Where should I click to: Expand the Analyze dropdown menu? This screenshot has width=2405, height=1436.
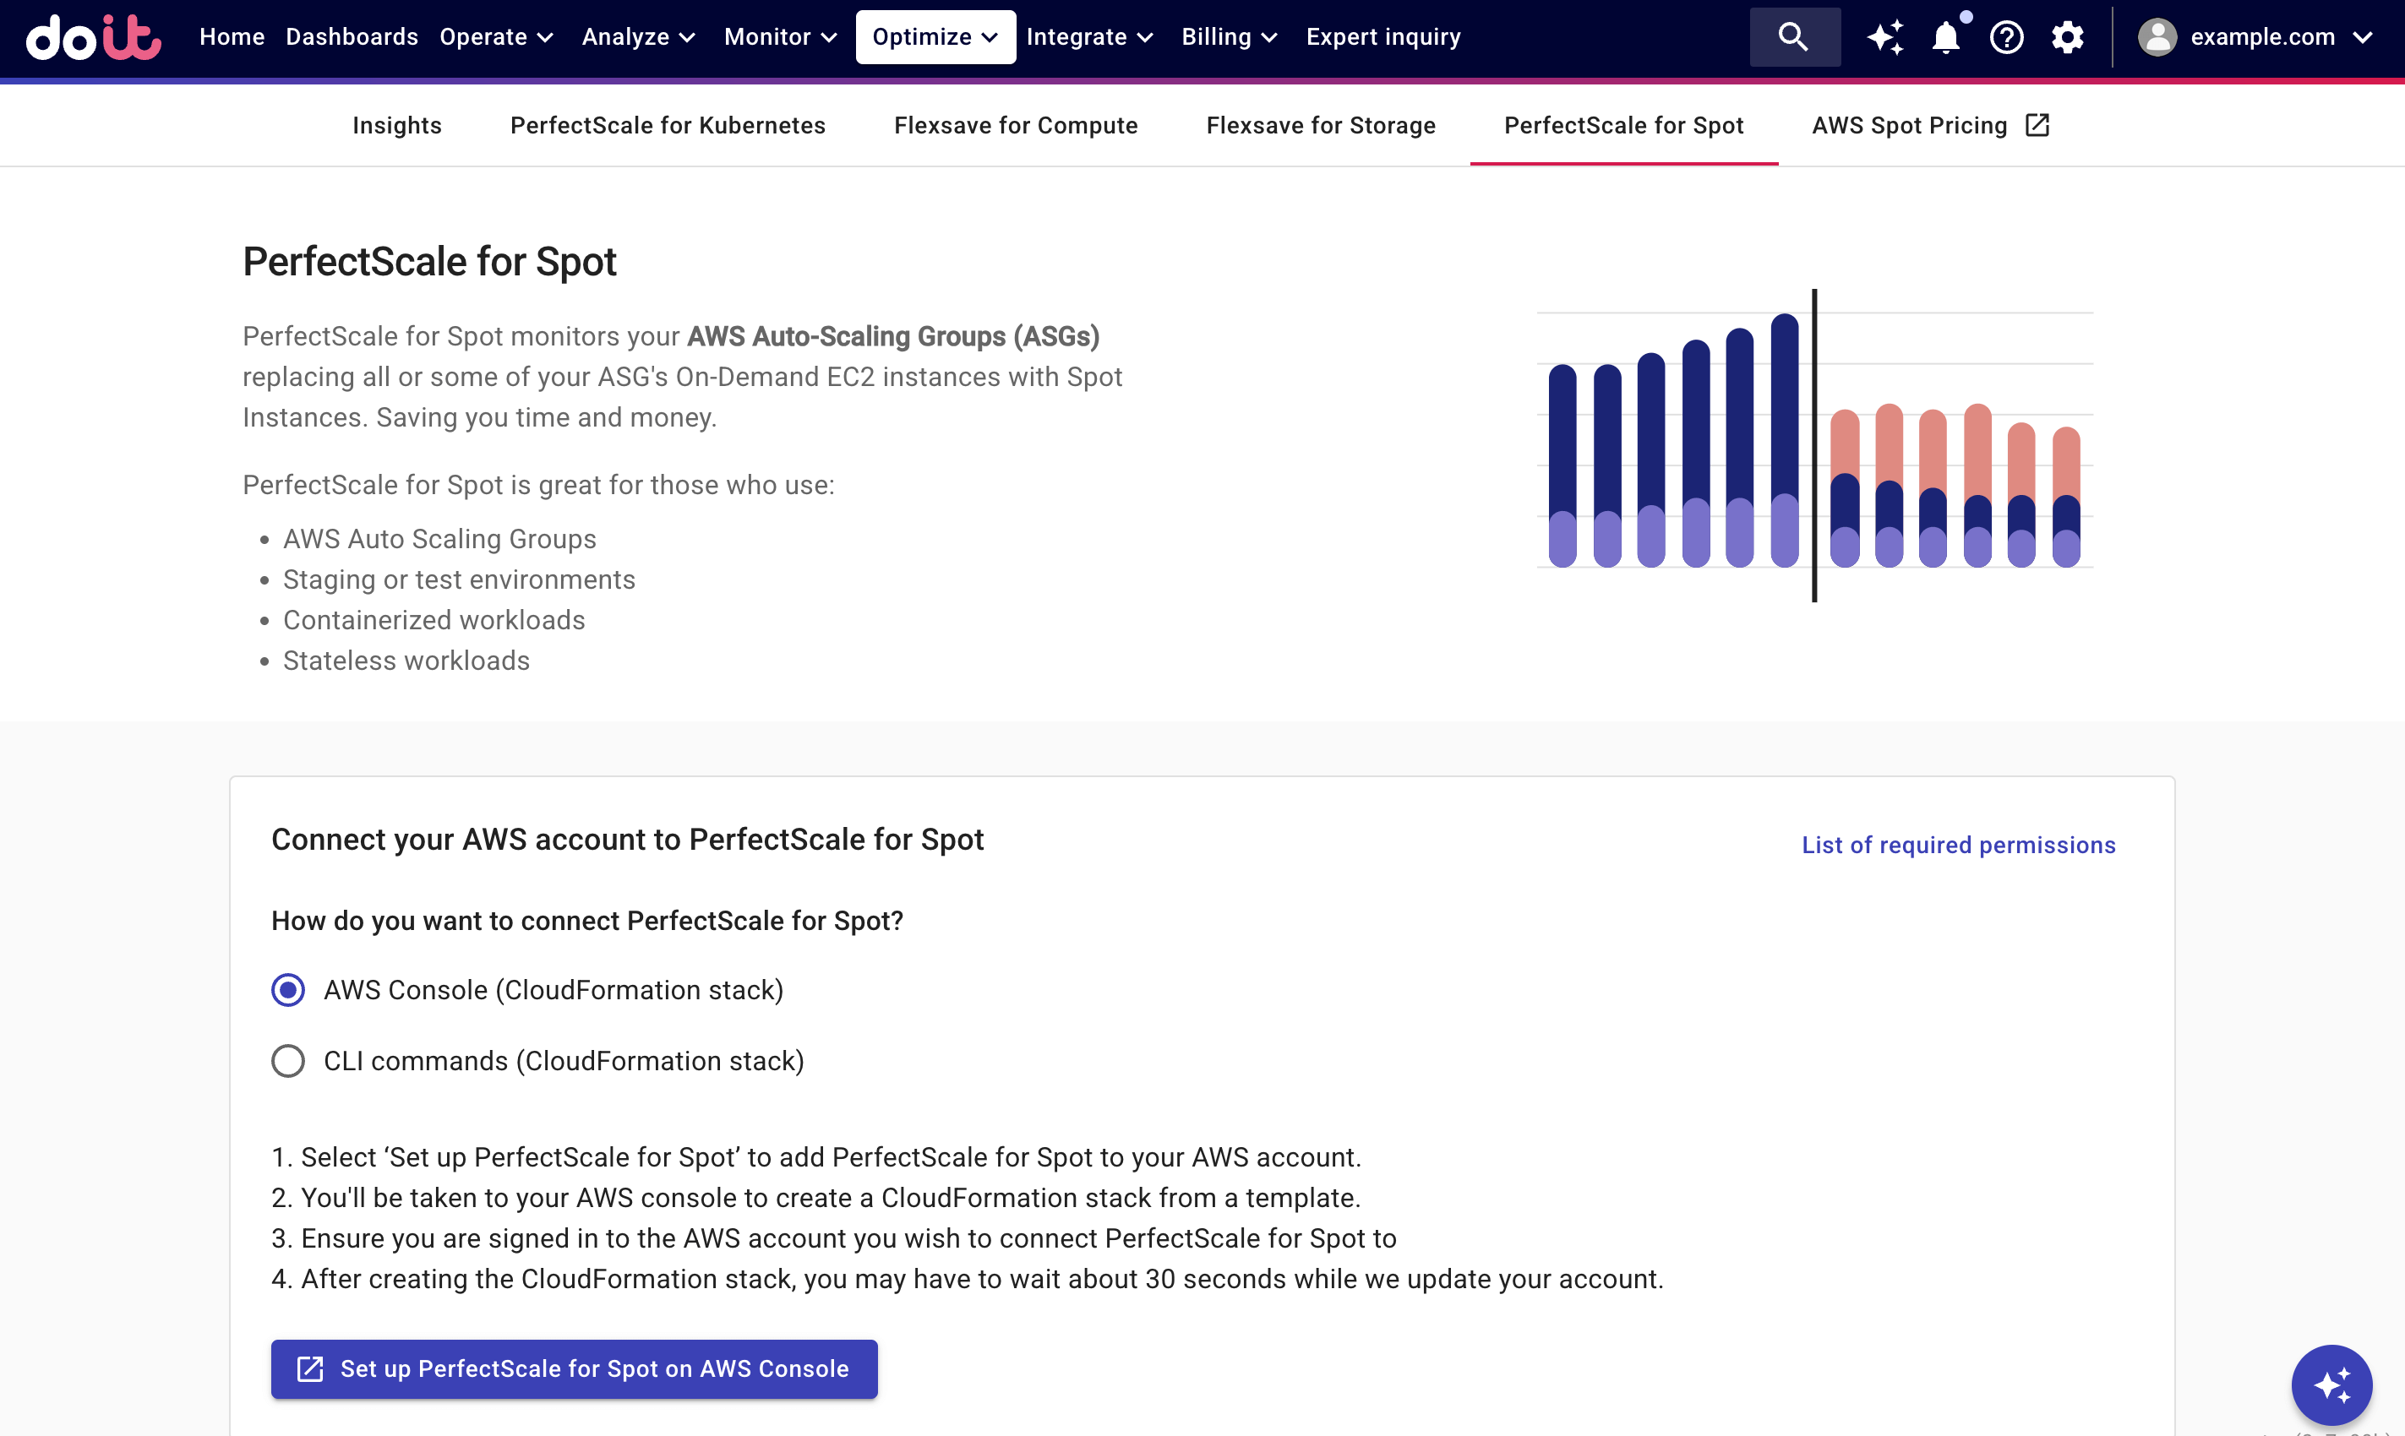click(639, 38)
